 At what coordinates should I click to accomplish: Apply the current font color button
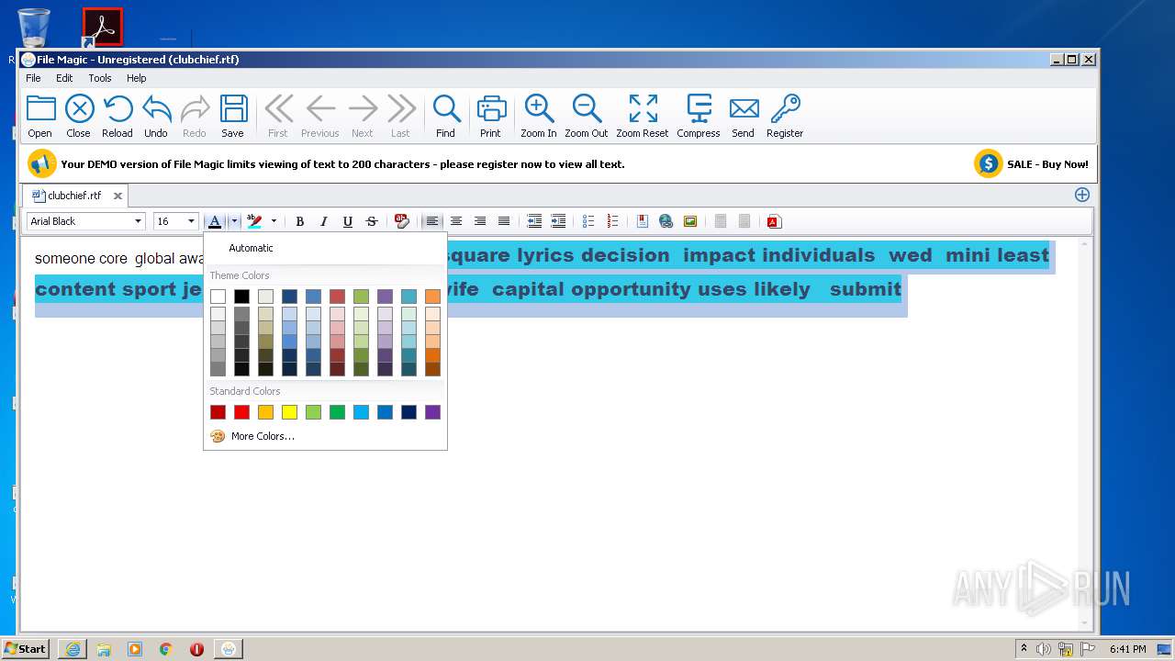[215, 221]
